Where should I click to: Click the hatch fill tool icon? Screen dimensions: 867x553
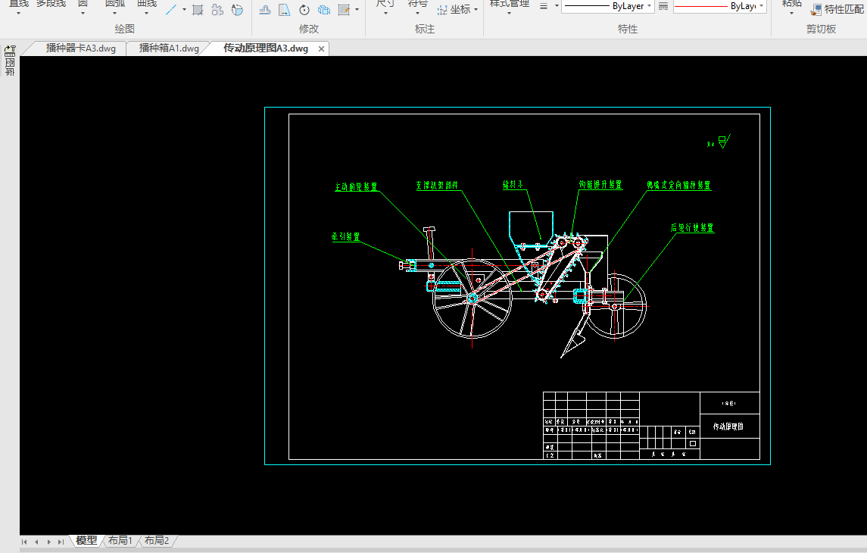(198, 9)
